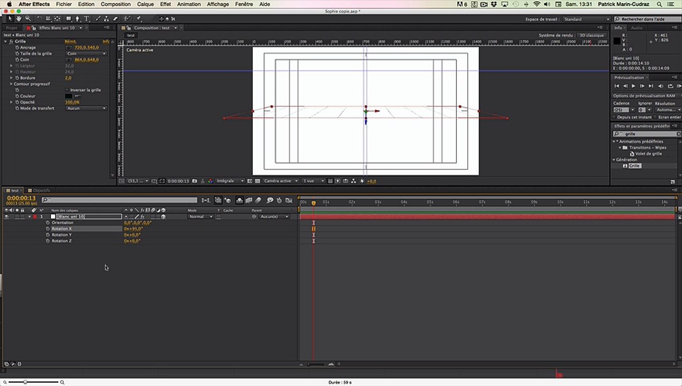Open Taille de la grille Coin dropdown
The image size is (682, 386).
tap(86, 54)
